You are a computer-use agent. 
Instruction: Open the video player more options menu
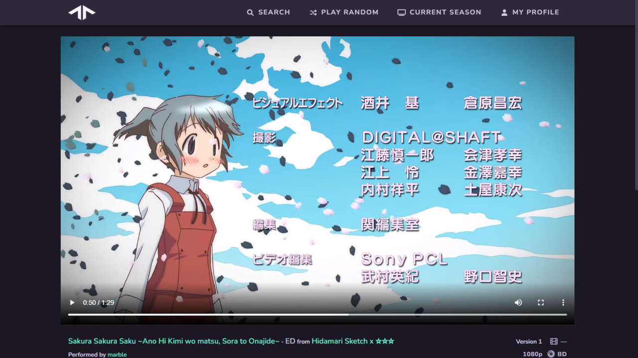pyautogui.click(x=563, y=302)
